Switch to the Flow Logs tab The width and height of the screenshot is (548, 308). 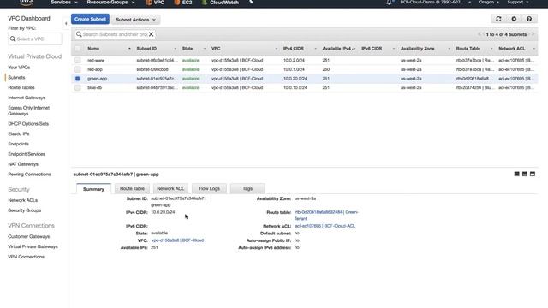tap(209, 188)
